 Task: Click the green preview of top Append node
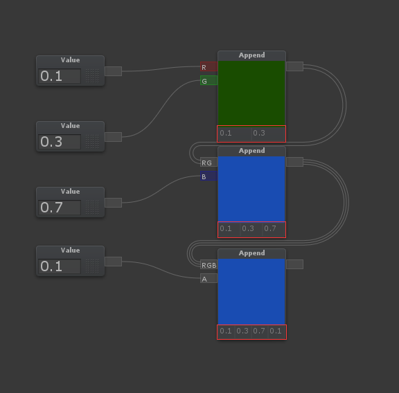click(251, 93)
